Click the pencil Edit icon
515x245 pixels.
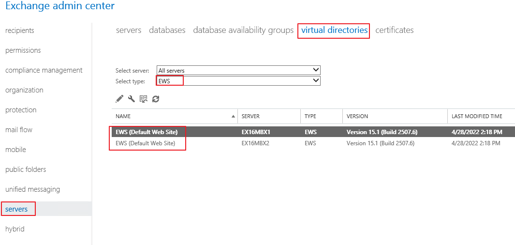pos(120,99)
